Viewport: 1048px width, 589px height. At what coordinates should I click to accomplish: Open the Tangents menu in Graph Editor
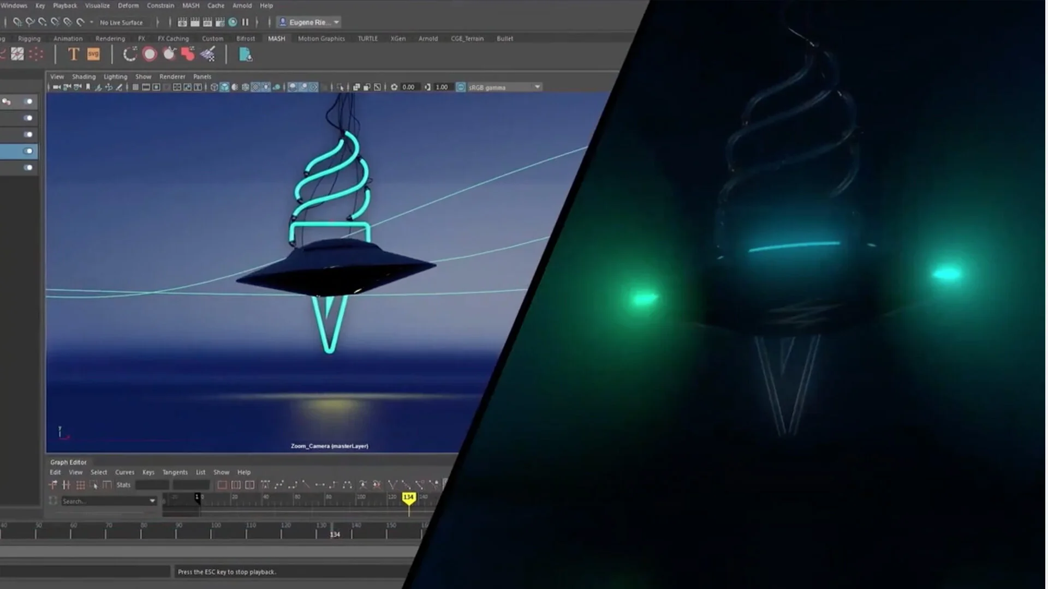pyautogui.click(x=175, y=472)
